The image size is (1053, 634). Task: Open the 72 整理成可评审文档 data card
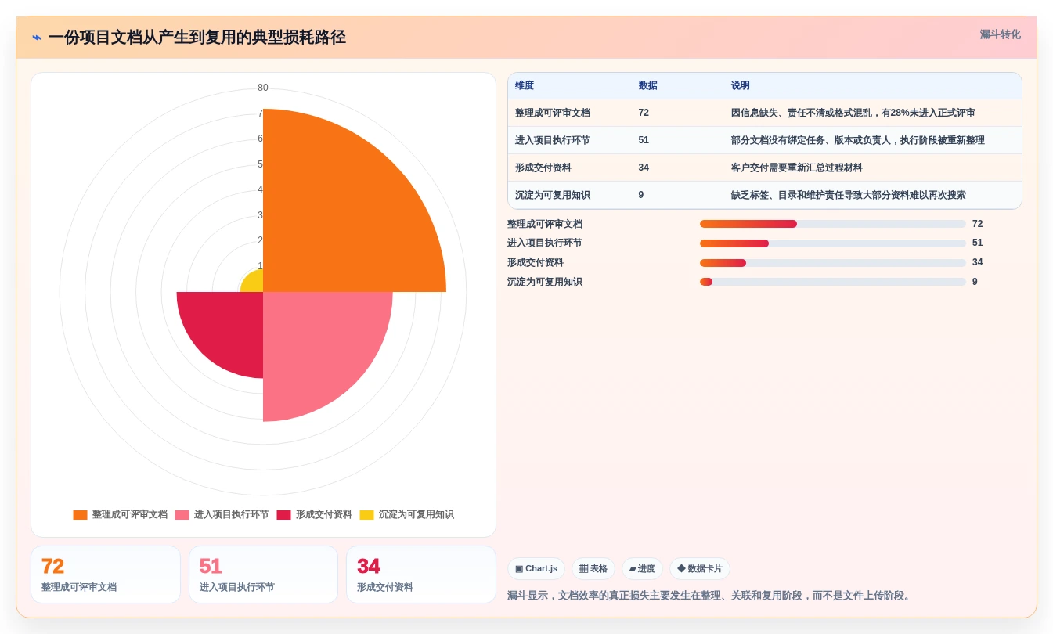point(106,575)
